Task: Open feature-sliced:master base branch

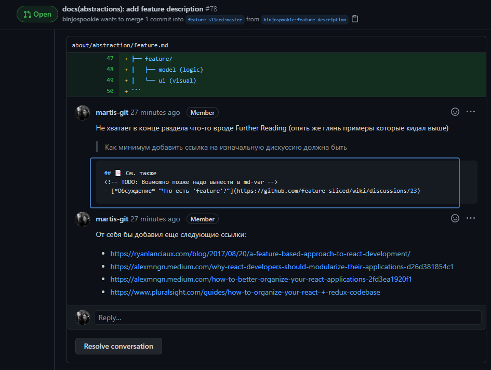Action: 215,19
